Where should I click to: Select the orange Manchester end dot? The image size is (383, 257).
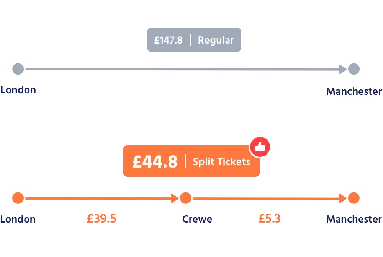354,198
